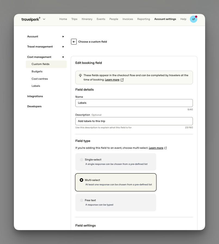
Task: Open the LF profile avatar menu
Action: tap(193, 19)
